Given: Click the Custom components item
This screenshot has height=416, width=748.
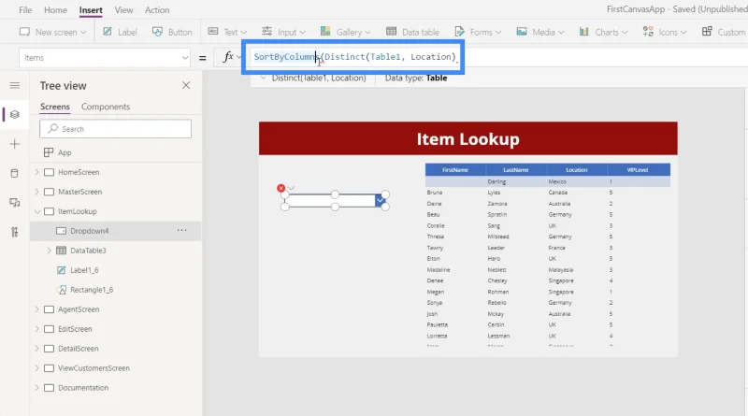Looking at the screenshot, I should pyautogui.click(x=724, y=32).
